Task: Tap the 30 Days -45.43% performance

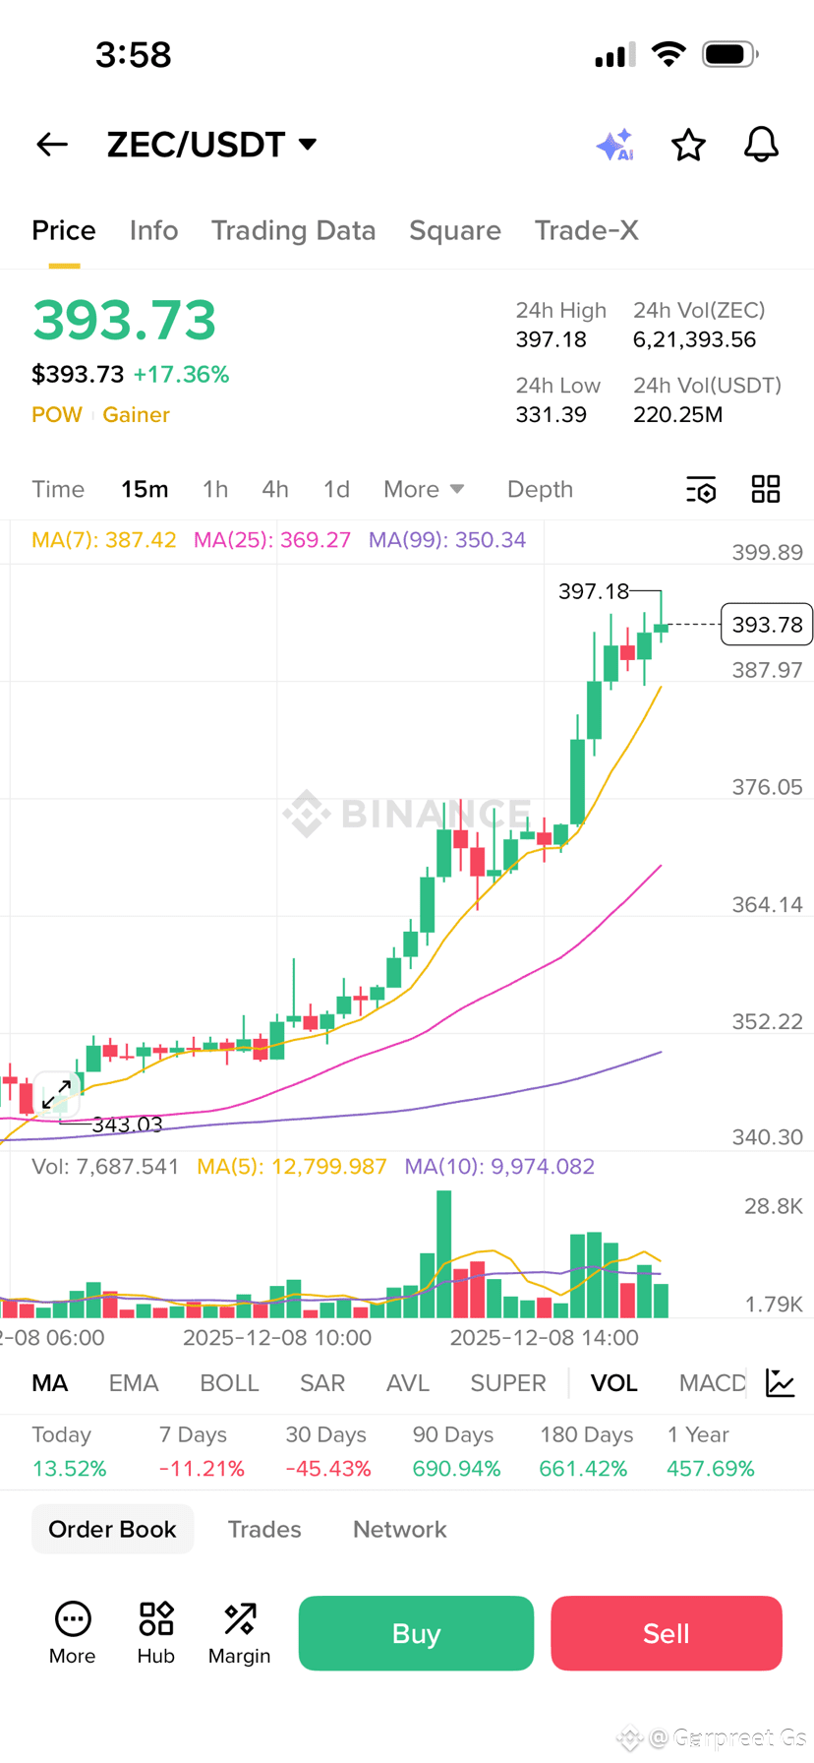Action: (x=328, y=1451)
